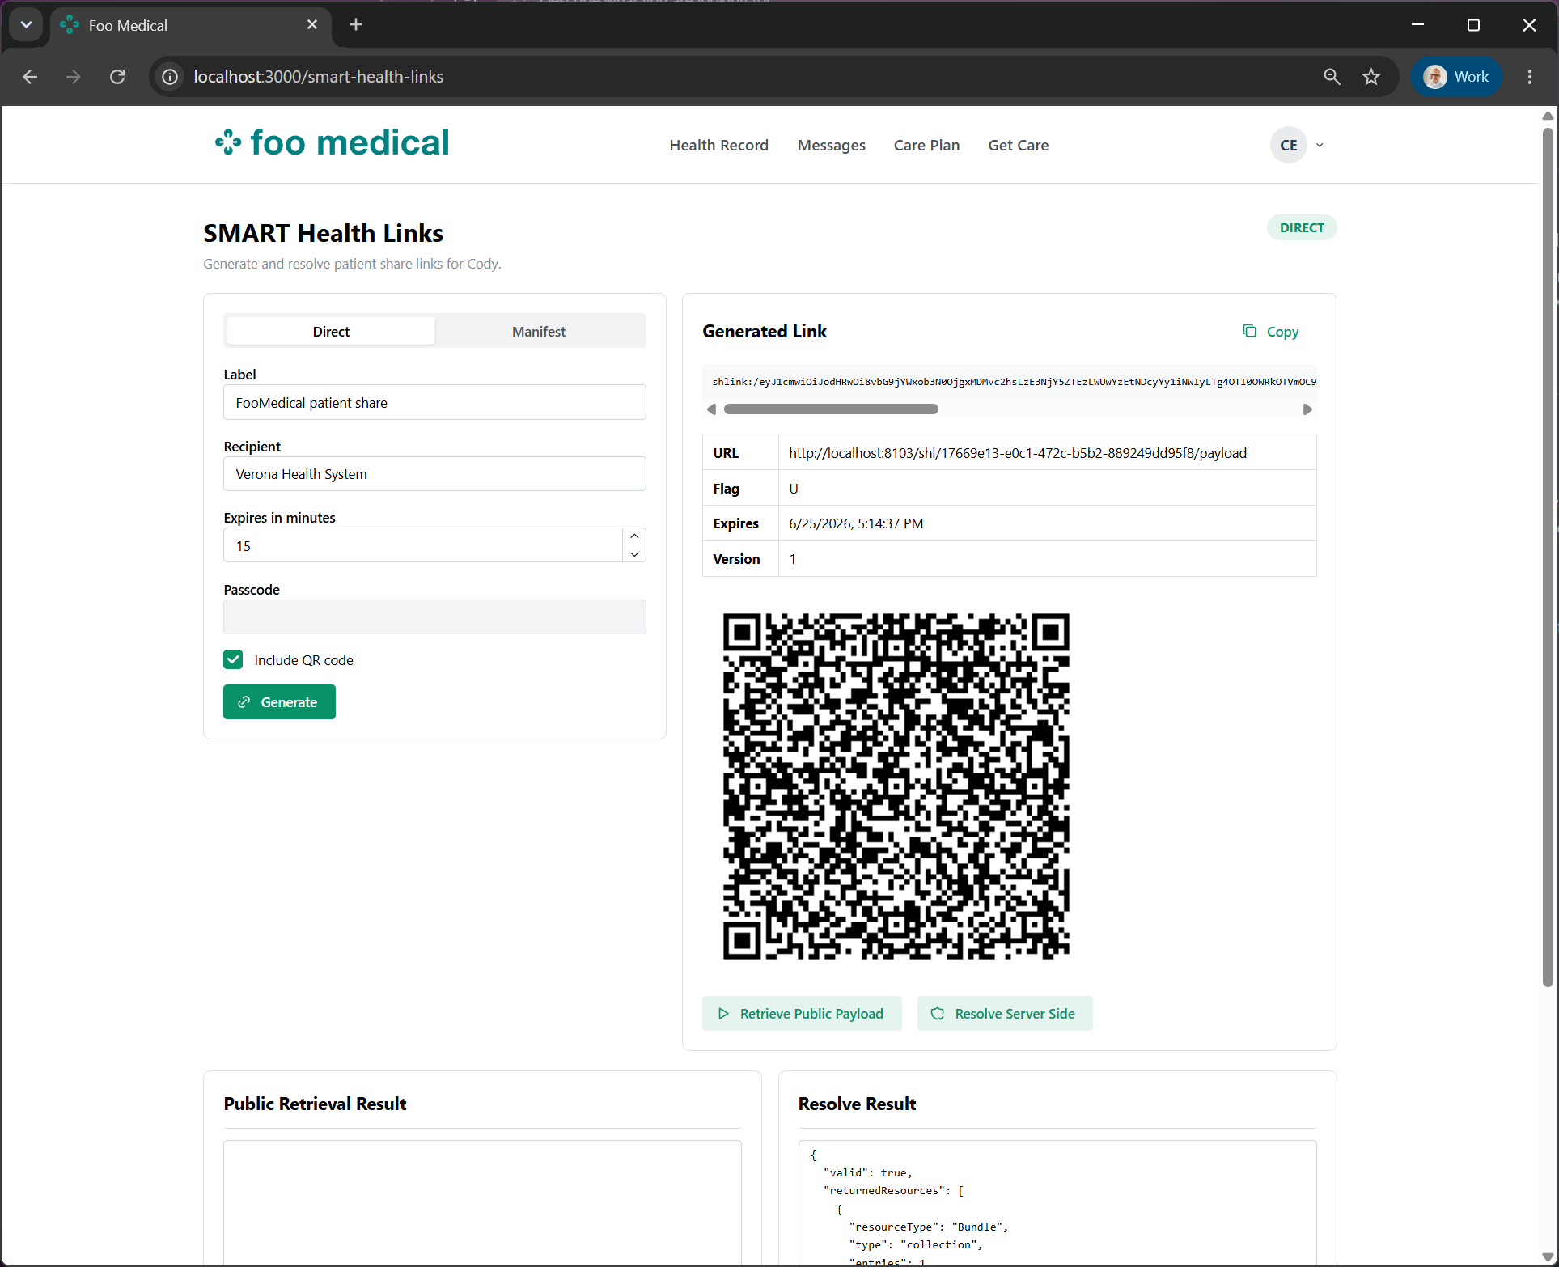Click the shlink generated link text
The height and width of the screenshot is (1267, 1559).
click(x=1014, y=382)
